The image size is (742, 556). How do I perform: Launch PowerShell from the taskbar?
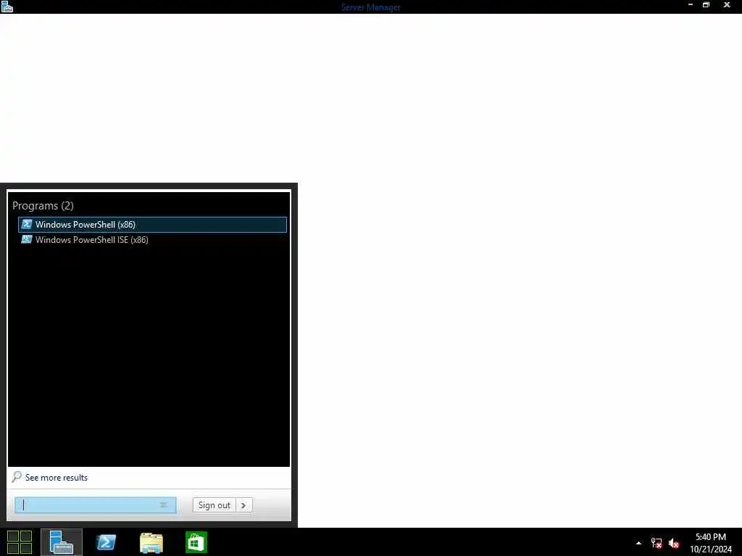coord(106,542)
